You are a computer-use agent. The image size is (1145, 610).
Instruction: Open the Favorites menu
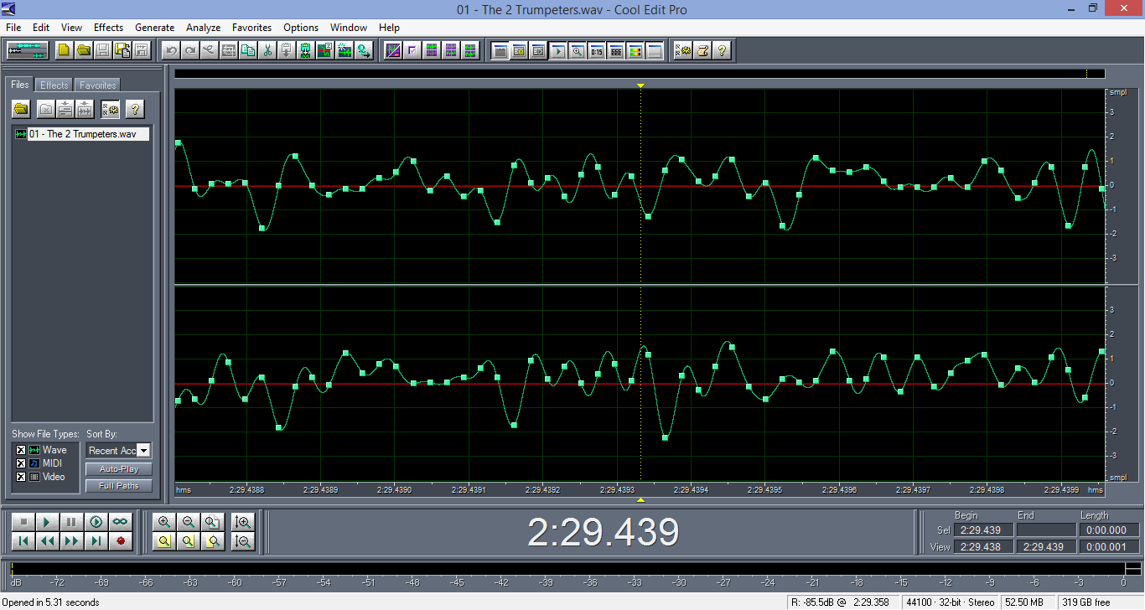pyautogui.click(x=252, y=28)
